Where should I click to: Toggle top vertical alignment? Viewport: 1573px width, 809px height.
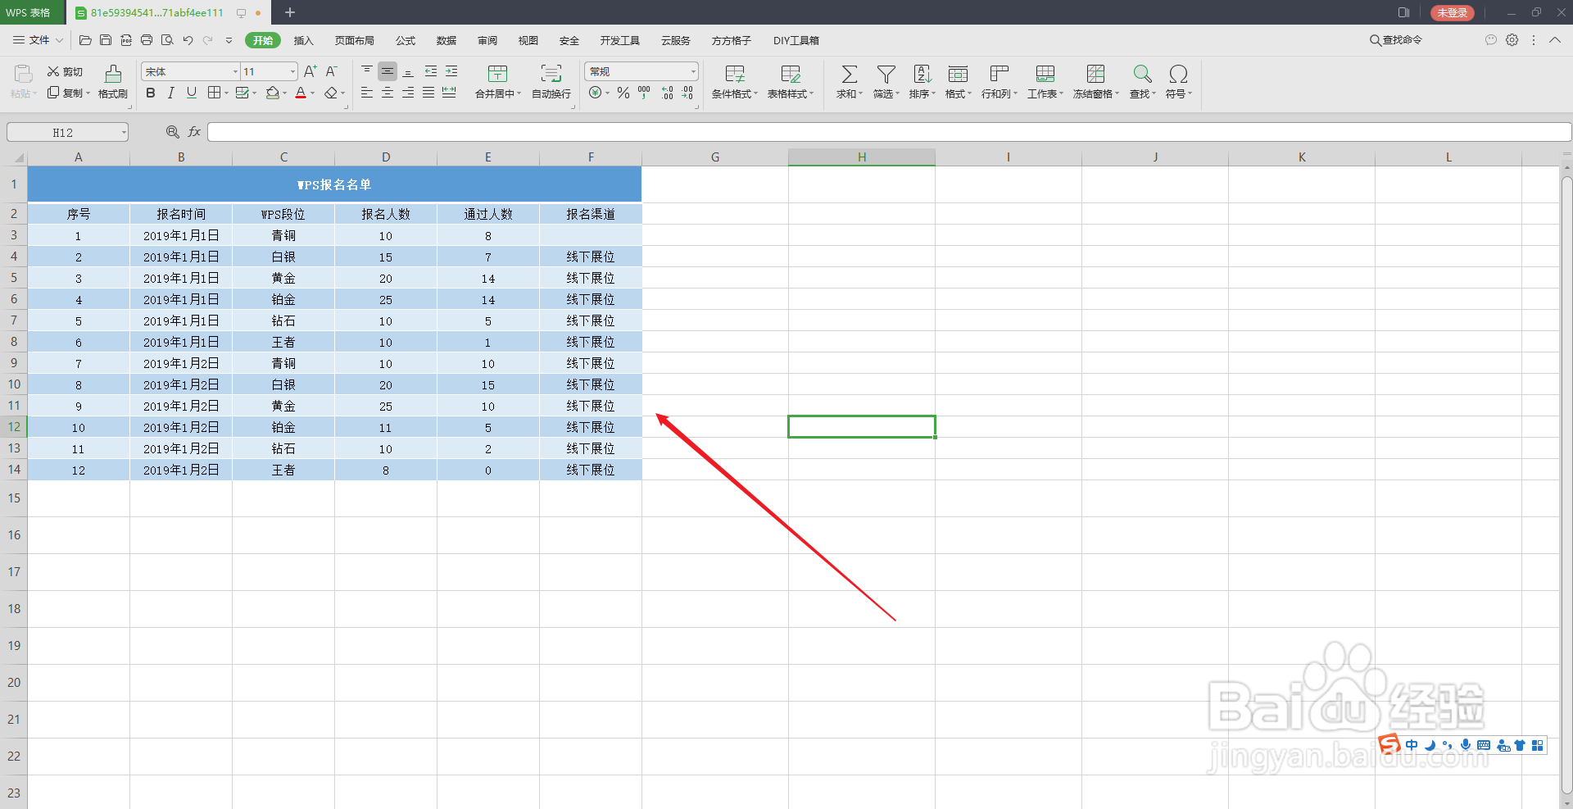tap(367, 71)
